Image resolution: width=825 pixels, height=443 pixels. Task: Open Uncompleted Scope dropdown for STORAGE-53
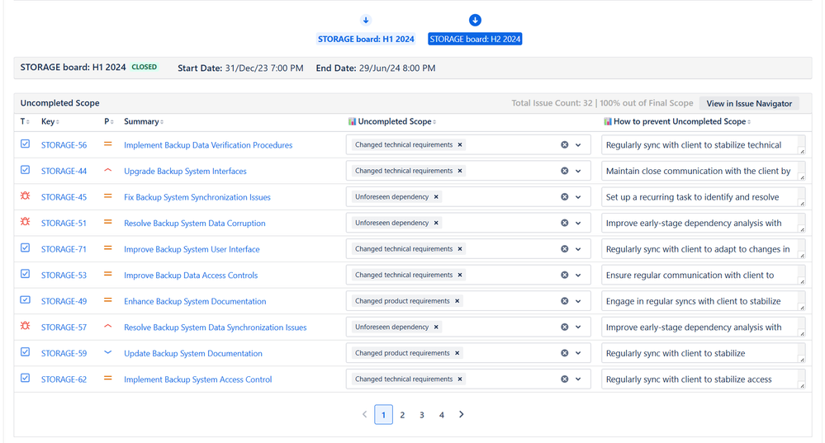coord(578,275)
